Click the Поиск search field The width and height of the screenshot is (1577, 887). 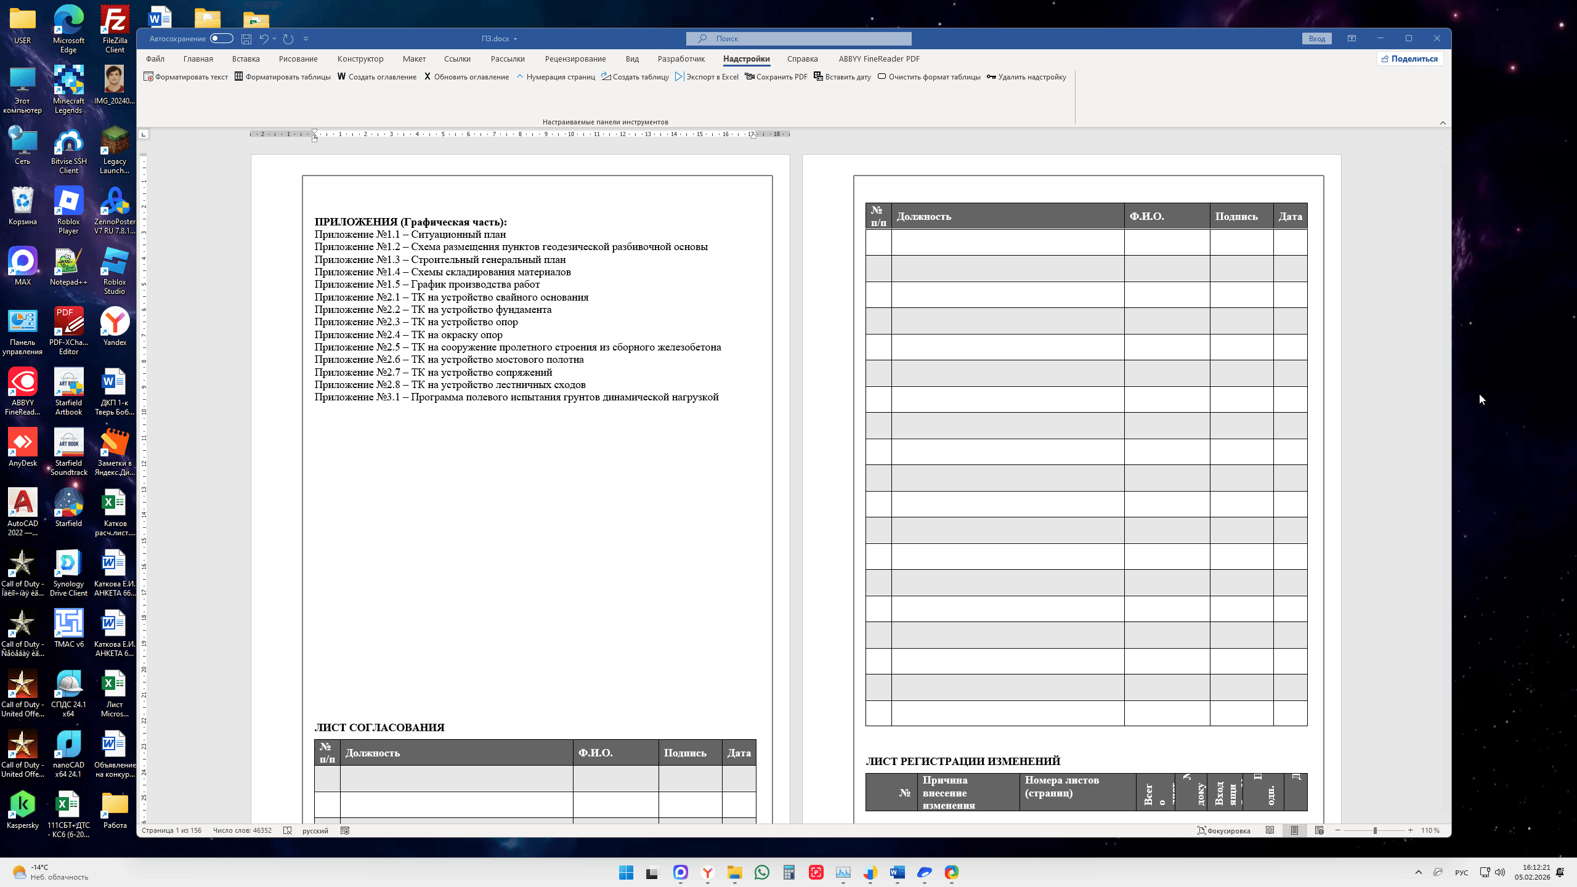799,39
